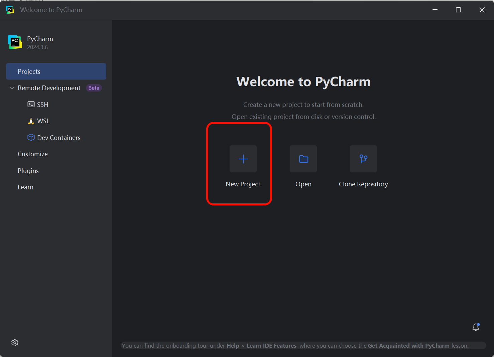
Task: Click the Beta badge
Action: (x=94, y=88)
